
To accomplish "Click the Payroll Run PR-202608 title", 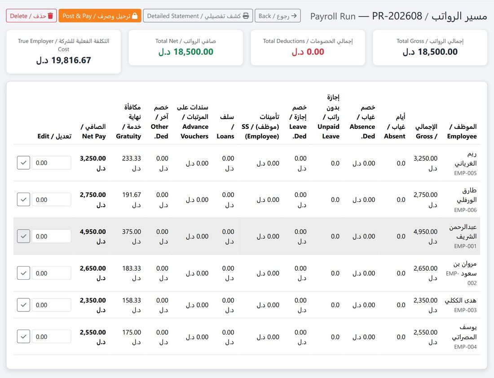I will pos(398,16).
